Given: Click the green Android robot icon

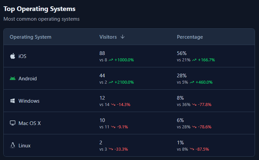Looking at the screenshot, I should point(12,79).
